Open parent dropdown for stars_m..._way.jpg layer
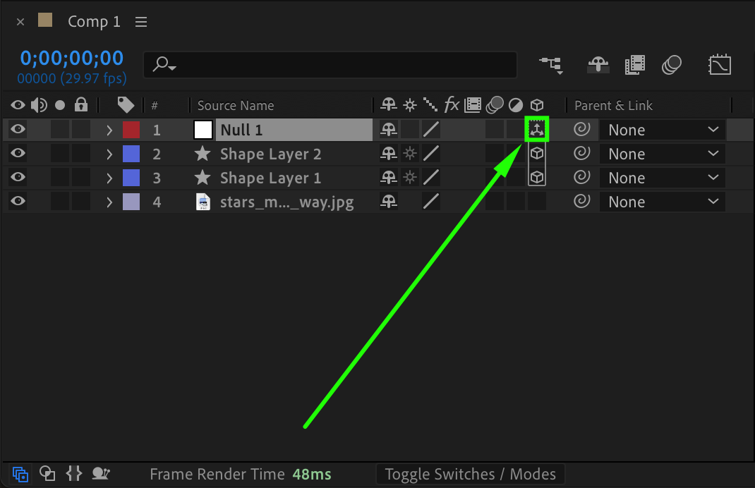 (662, 202)
